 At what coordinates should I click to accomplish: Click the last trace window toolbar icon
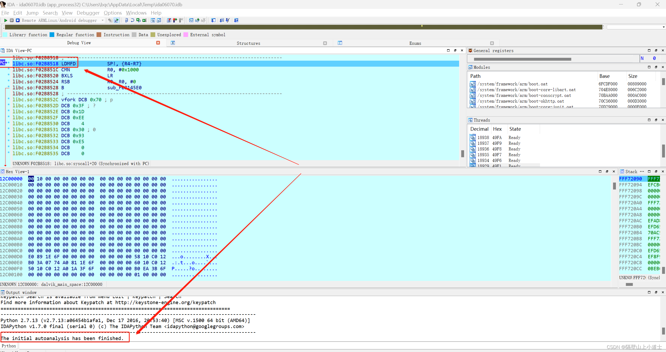coord(236,20)
